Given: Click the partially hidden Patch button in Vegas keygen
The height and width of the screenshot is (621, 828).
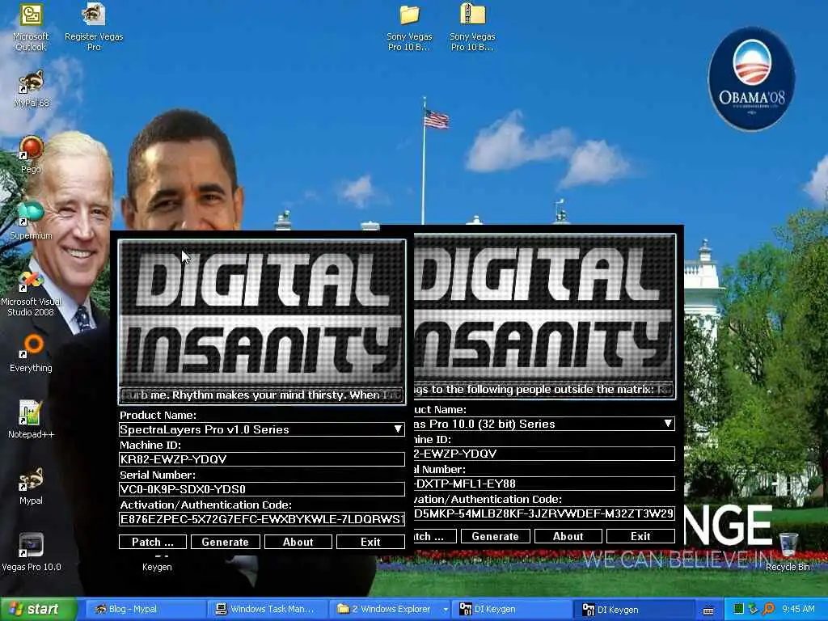Looking at the screenshot, I should (x=435, y=536).
